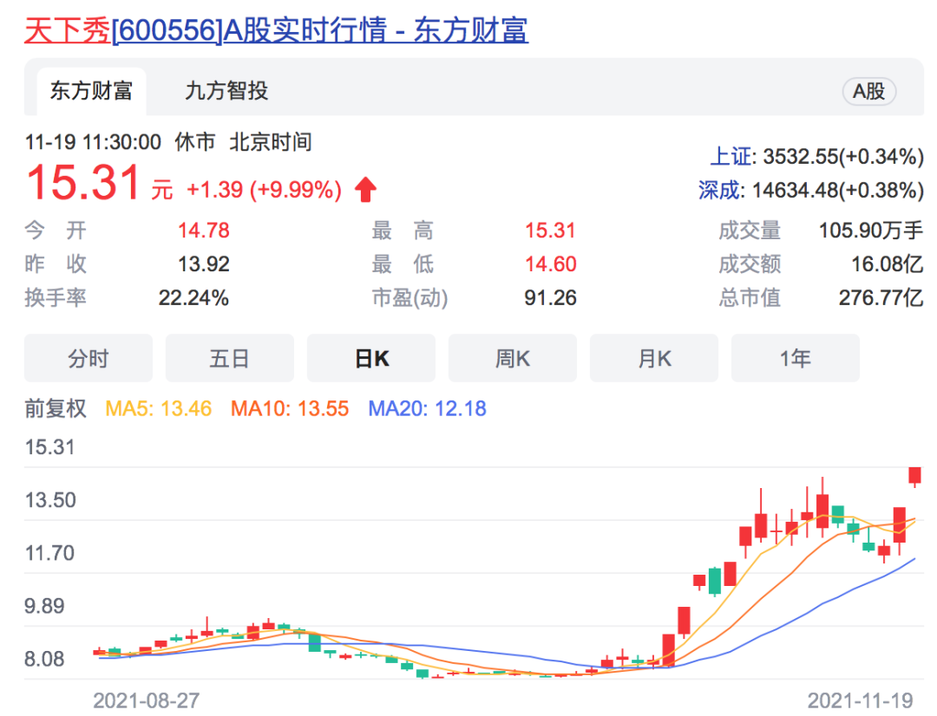Show the 1年 chart view
The height and width of the screenshot is (716, 937).
[x=795, y=358]
